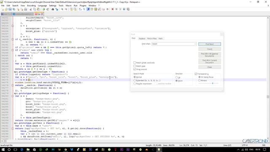Click the Find Next button

(x=210, y=44)
